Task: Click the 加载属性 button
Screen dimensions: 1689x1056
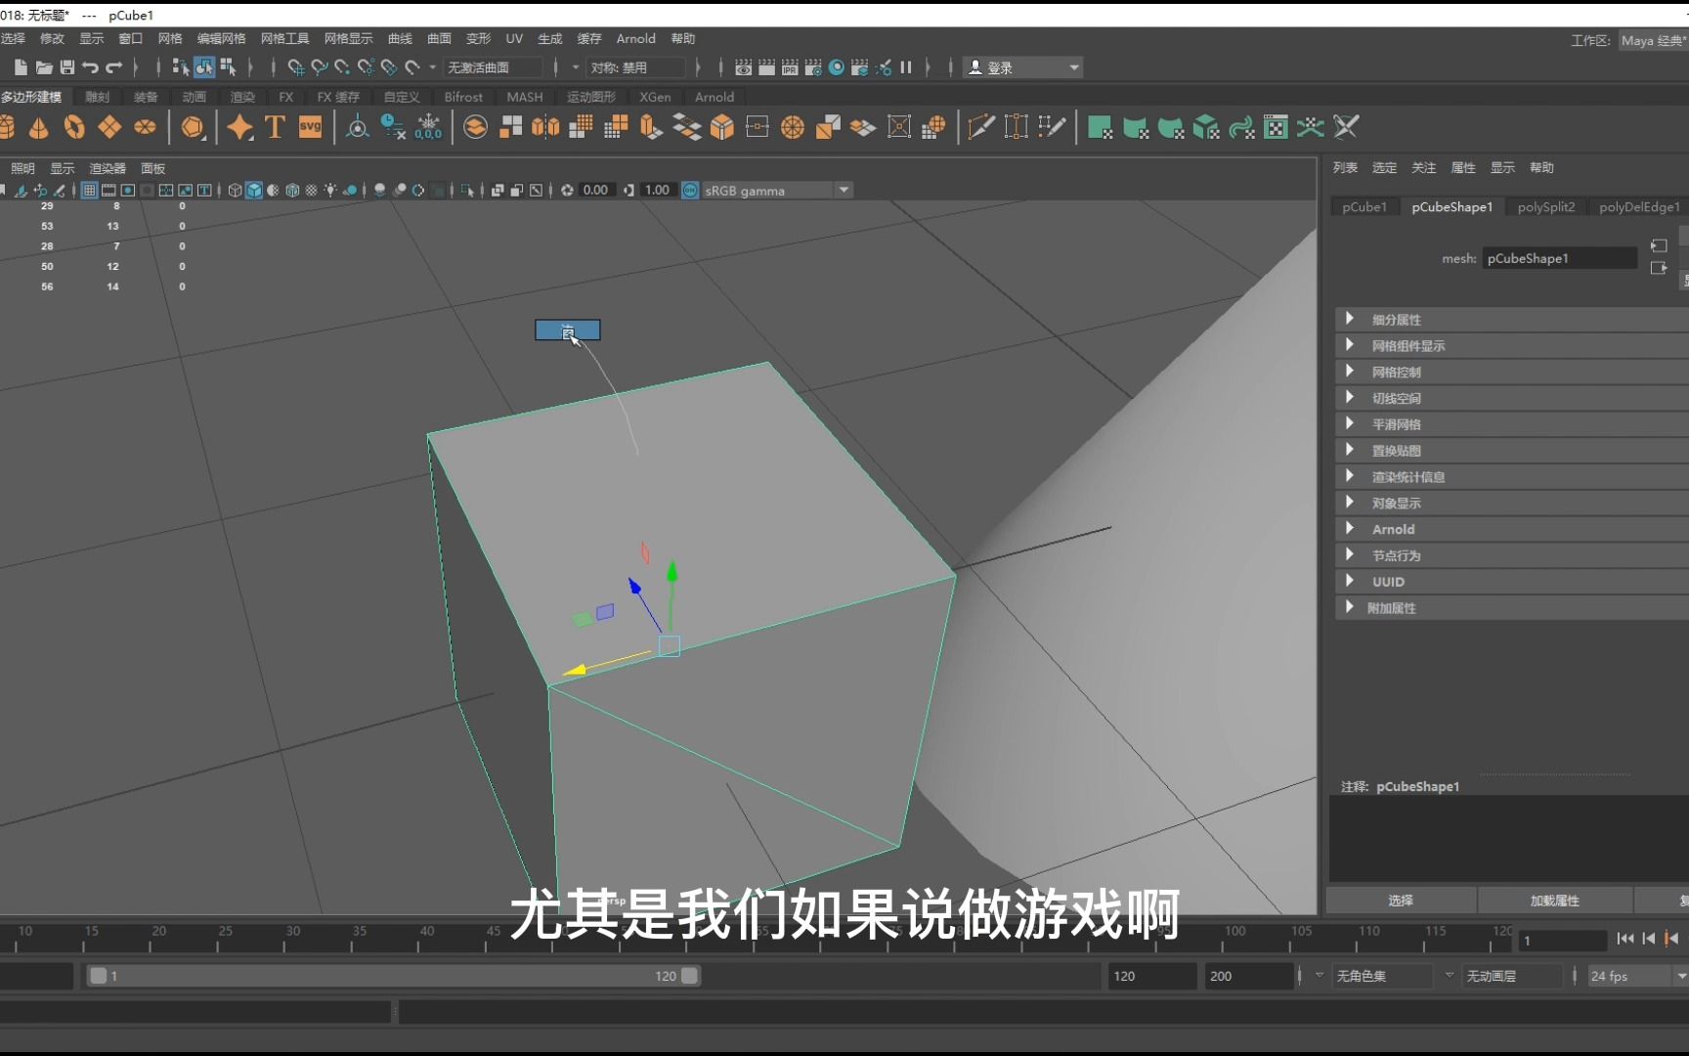Action: (x=1553, y=900)
